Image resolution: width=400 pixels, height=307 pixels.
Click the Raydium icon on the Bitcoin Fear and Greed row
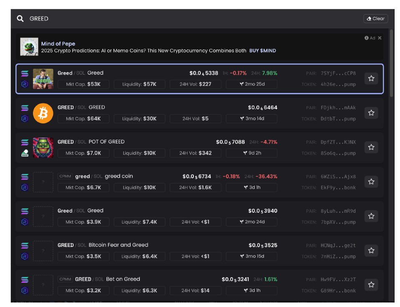(25, 257)
